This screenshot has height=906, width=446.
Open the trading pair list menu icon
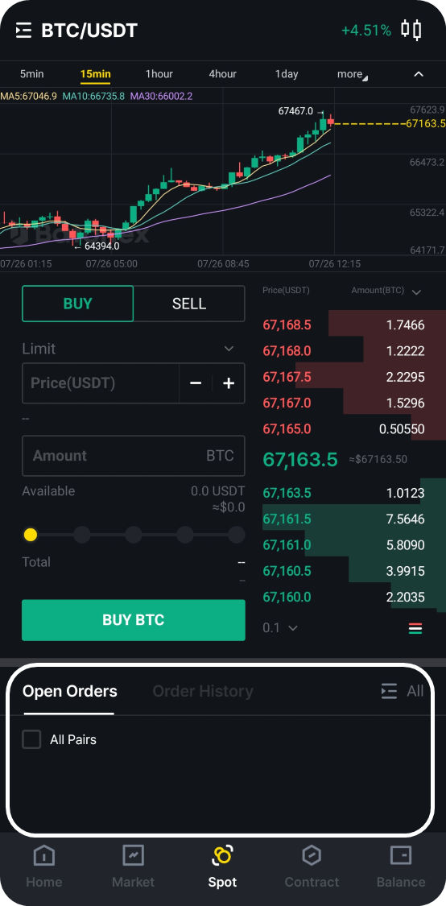point(23,30)
